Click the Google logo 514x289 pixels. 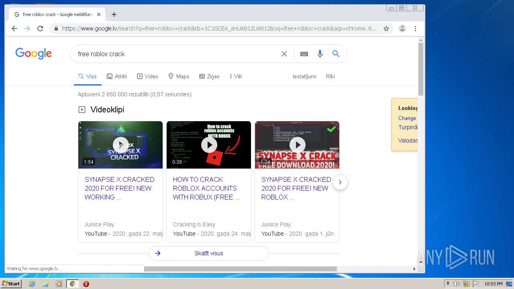click(x=33, y=53)
